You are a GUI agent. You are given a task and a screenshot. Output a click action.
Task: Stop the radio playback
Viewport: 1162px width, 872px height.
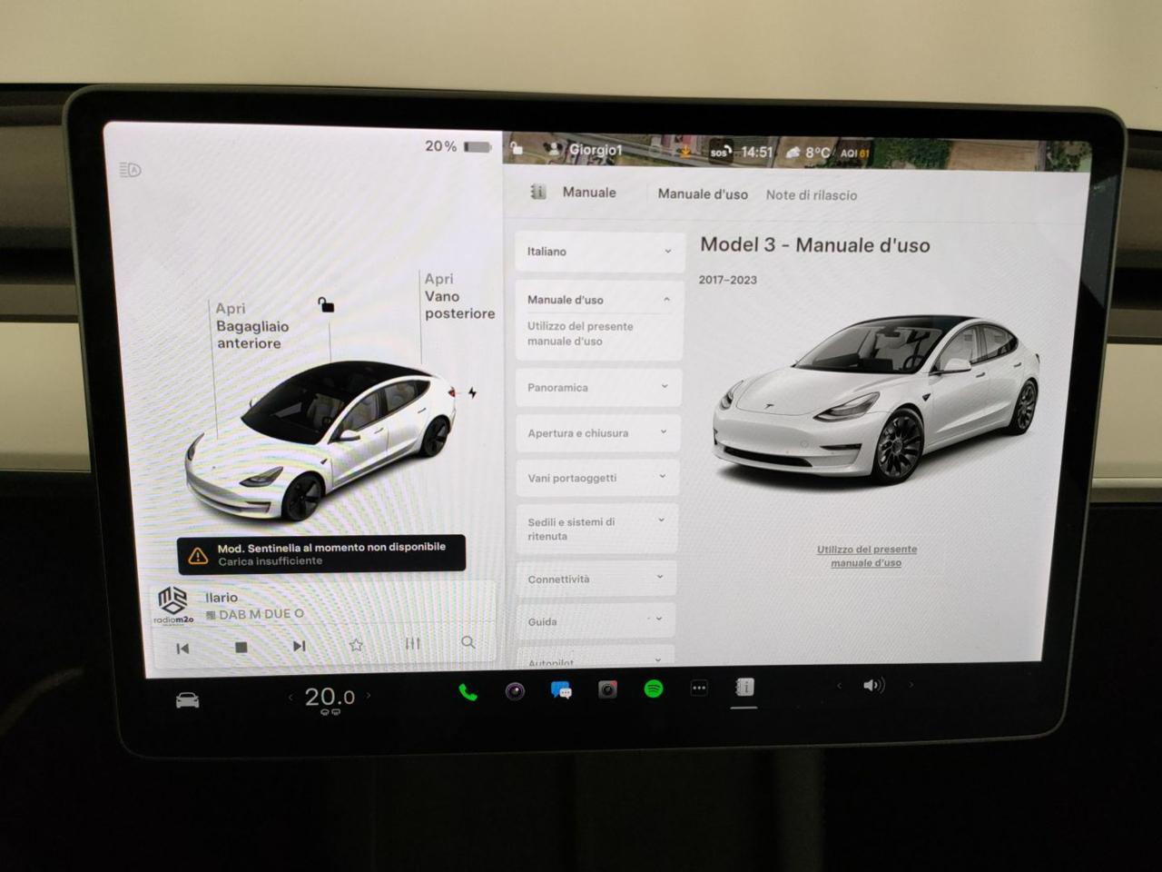pyautogui.click(x=241, y=647)
